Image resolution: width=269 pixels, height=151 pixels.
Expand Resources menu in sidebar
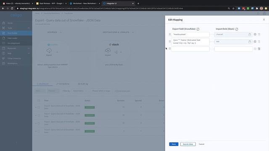pos(16,48)
